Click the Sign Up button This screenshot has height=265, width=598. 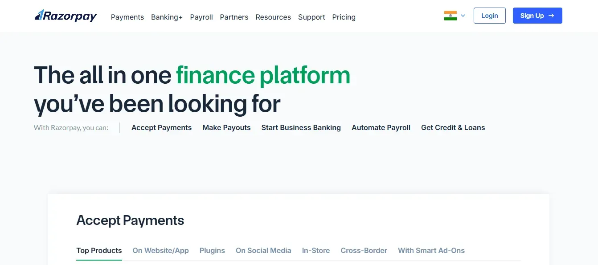pos(537,16)
